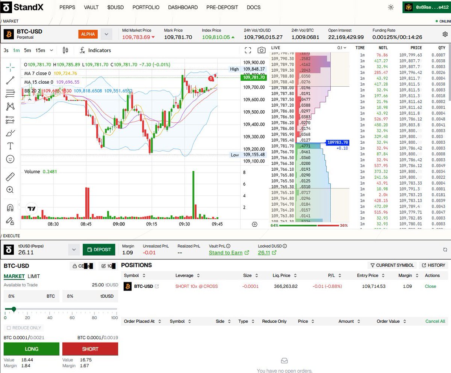
Task: Open the emoji icons tool
Action: (10, 159)
